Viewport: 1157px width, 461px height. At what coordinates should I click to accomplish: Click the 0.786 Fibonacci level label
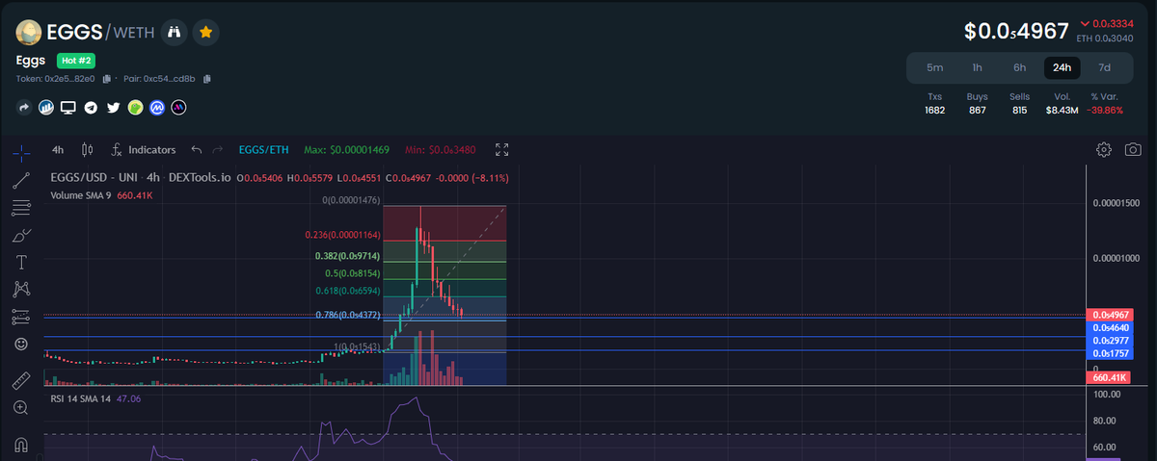pyautogui.click(x=349, y=315)
